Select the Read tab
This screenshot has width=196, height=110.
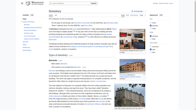pos(123,15)
